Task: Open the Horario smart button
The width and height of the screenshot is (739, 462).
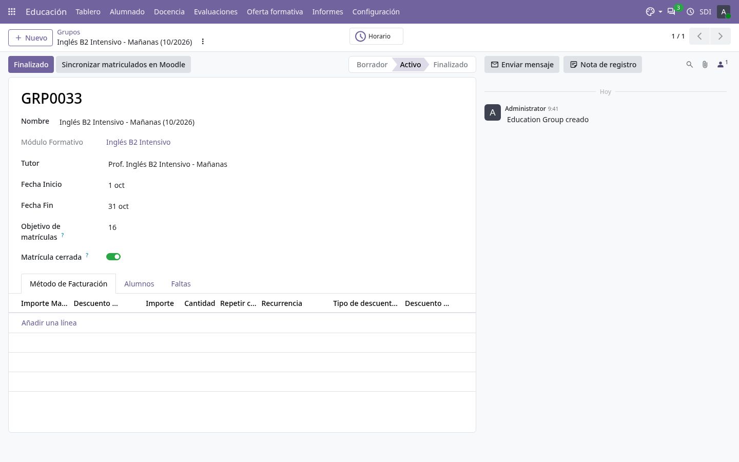Action: point(376,36)
